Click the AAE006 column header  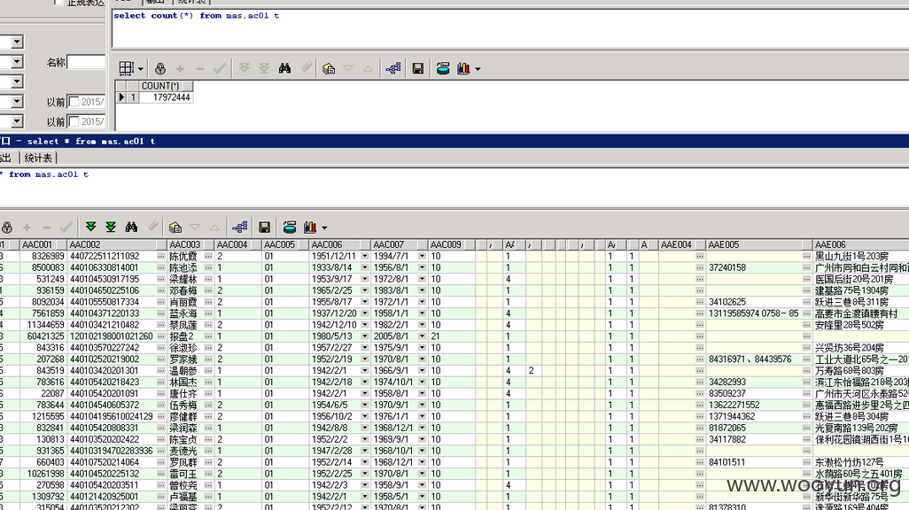click(861, 244)
